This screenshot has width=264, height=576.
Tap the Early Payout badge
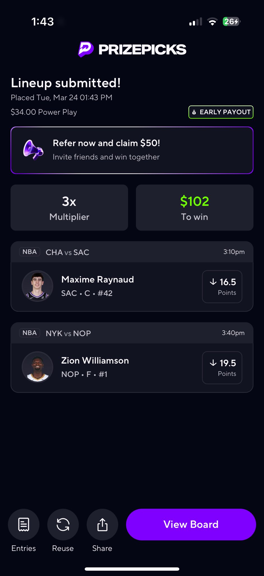[221, 112]
